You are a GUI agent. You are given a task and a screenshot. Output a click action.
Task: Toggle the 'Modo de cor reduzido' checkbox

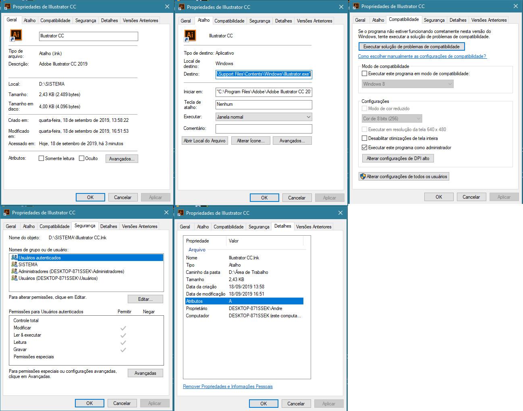365,109
